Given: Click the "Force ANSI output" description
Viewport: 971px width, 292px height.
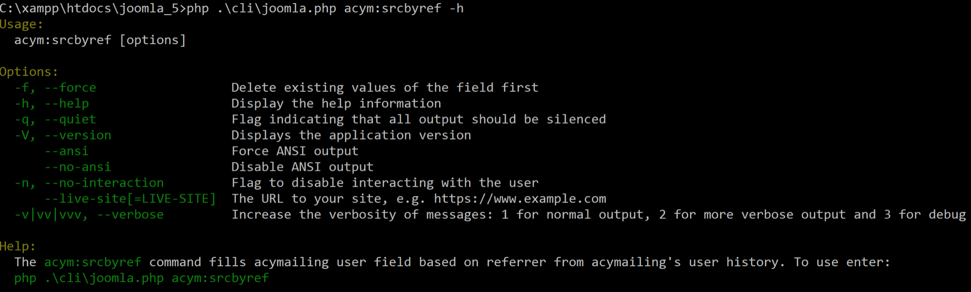Looking at the screenshot, I should click(x=295, y=151).
